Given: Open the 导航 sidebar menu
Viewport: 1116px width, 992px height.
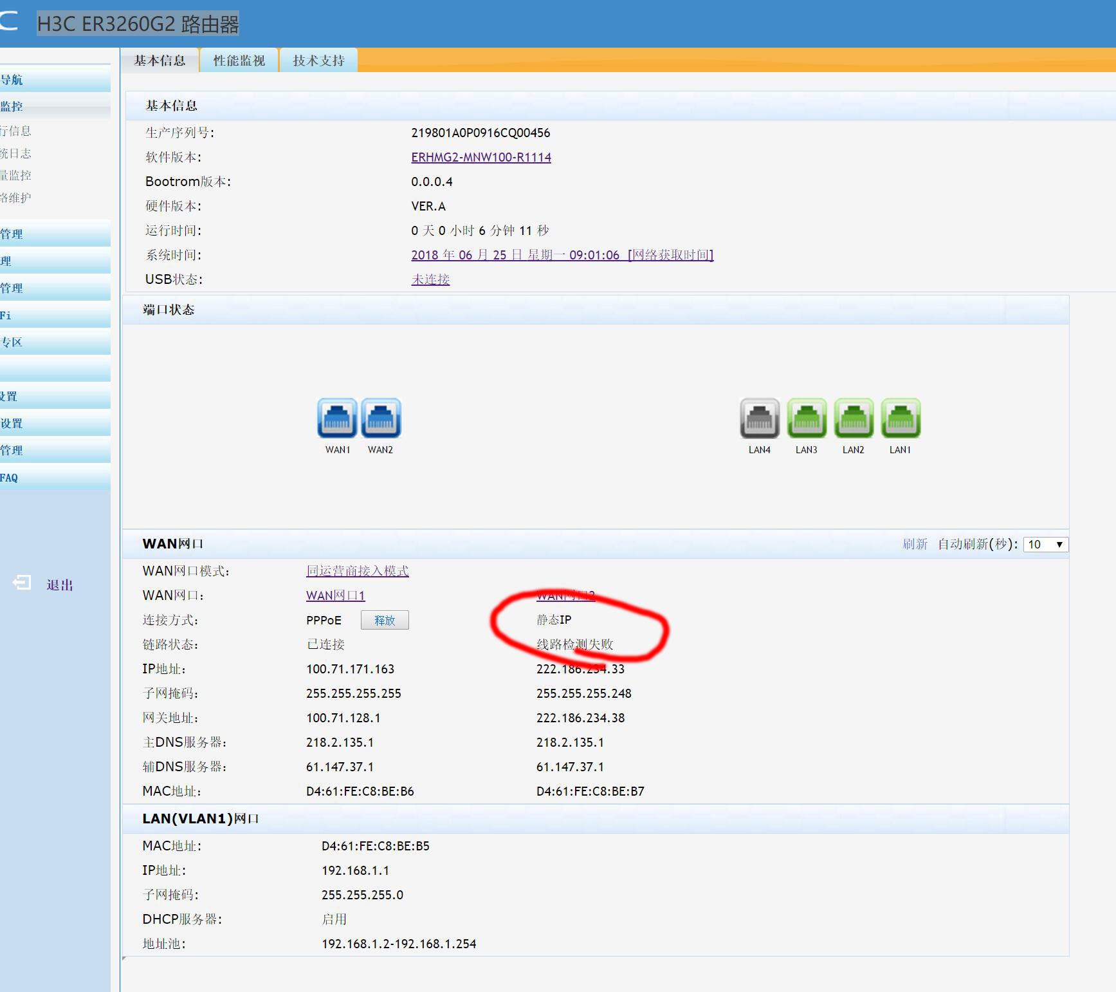Looking at the screenshot, I should point(55,80).
